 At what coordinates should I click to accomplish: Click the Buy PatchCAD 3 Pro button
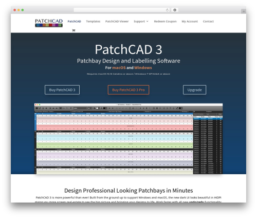[x=128, y=90]
